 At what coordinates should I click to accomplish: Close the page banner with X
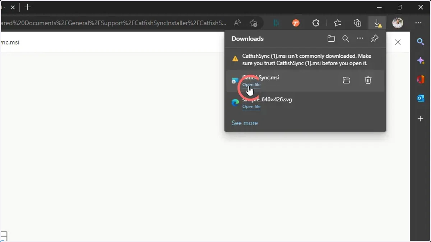point(398,42)
